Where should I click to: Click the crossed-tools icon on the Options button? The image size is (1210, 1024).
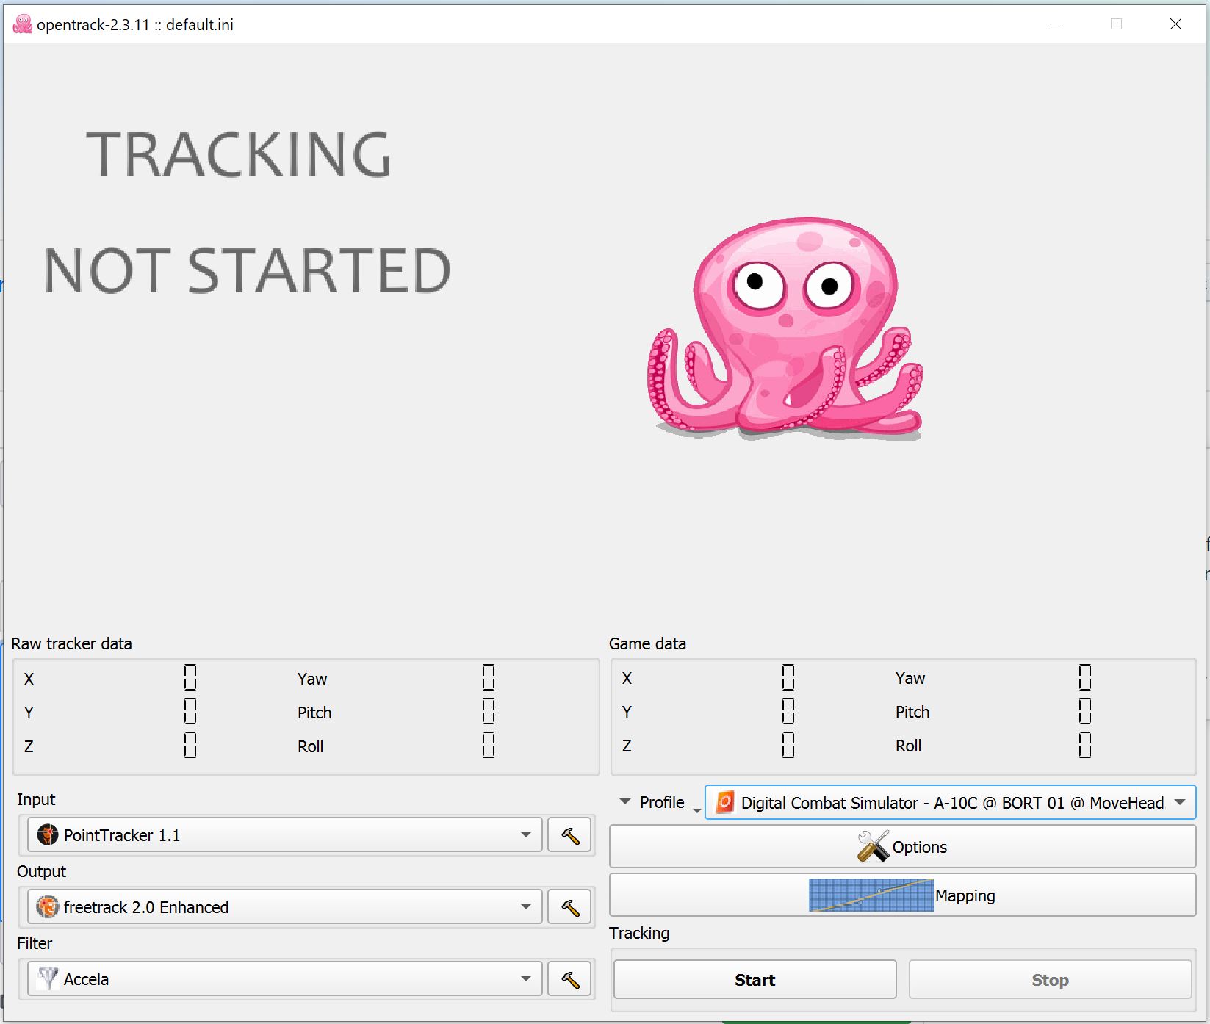(x=871, y=845)
